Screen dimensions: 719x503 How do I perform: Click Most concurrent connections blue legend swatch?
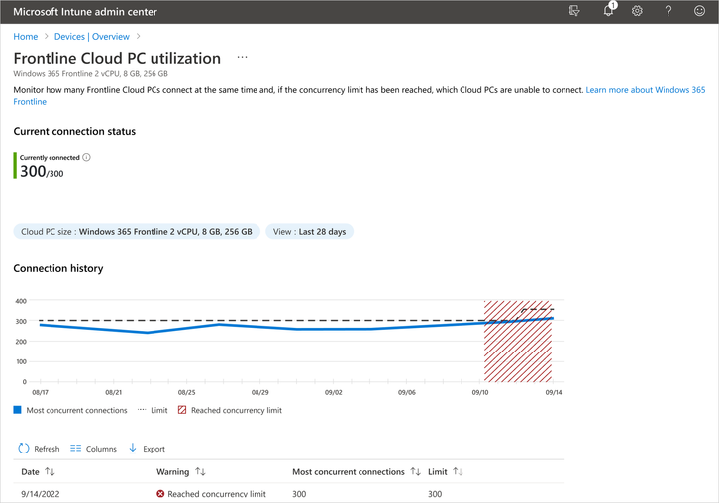pos(18,410)
